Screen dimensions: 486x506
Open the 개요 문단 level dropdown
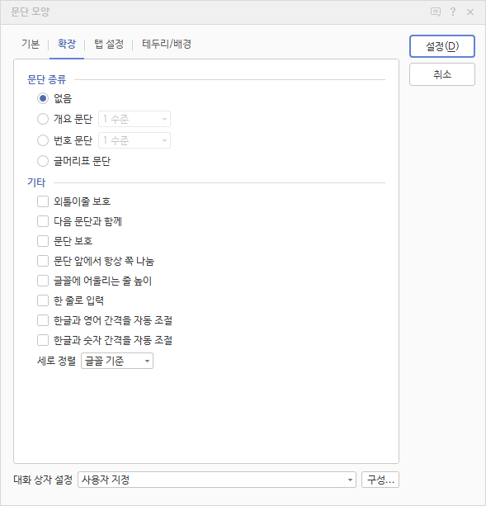[134, 119]
